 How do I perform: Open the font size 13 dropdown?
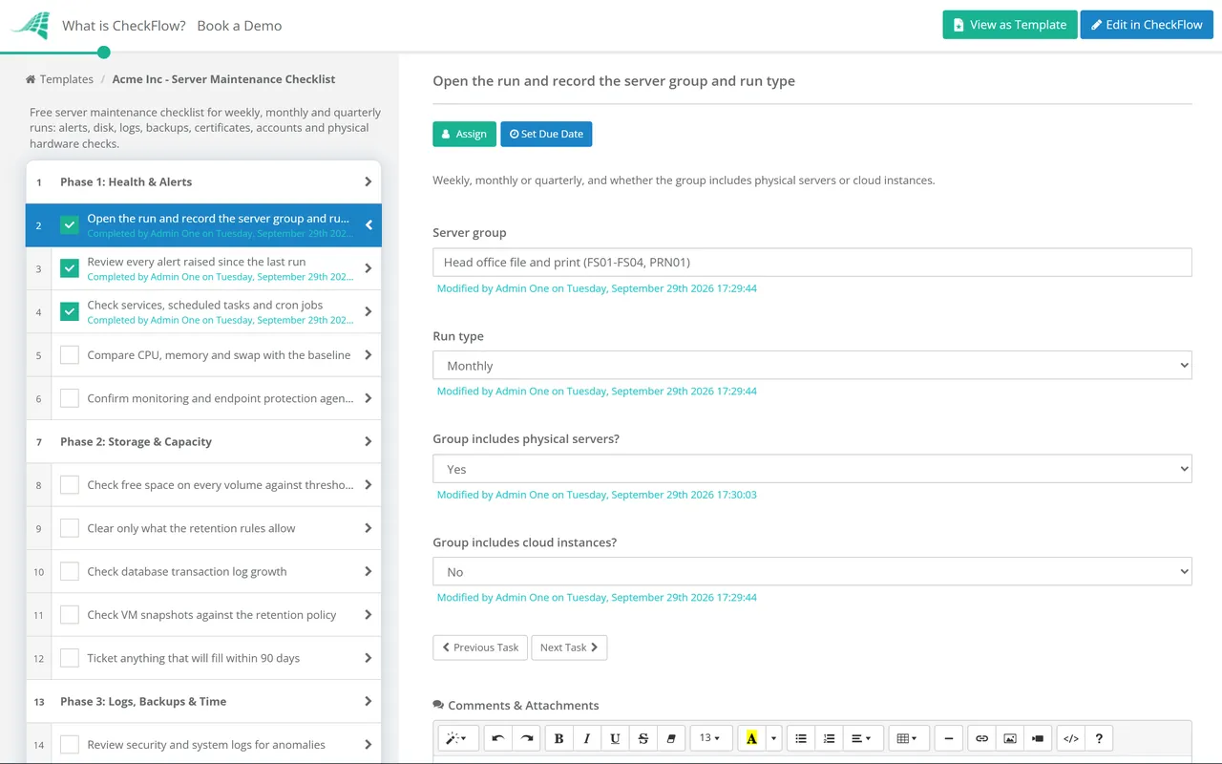tap(711, 738)
